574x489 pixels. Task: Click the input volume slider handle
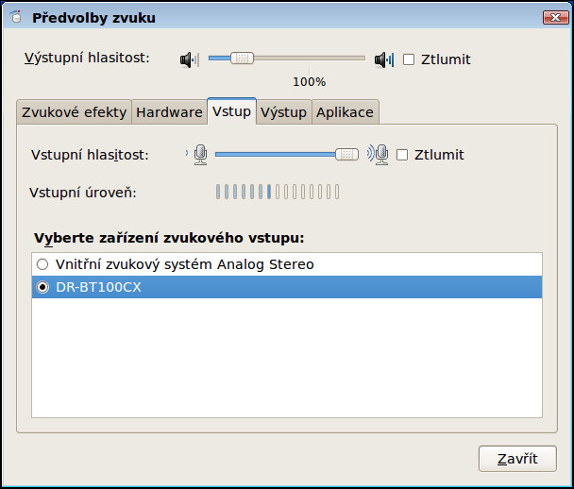click(x=347, y=154)
